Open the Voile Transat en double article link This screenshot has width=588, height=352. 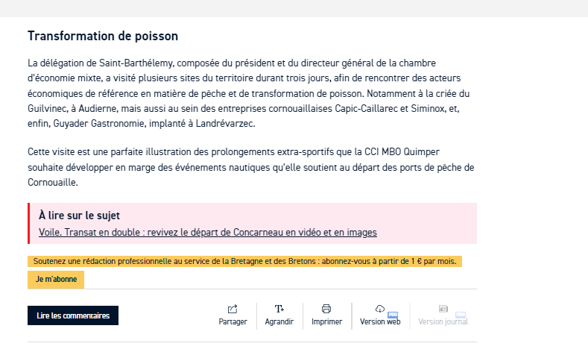point(208,232)
